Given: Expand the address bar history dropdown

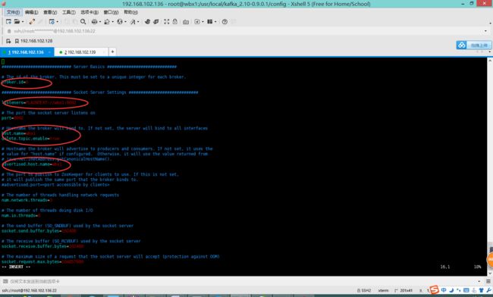Looking at the screenshot, I should point(485,31).
